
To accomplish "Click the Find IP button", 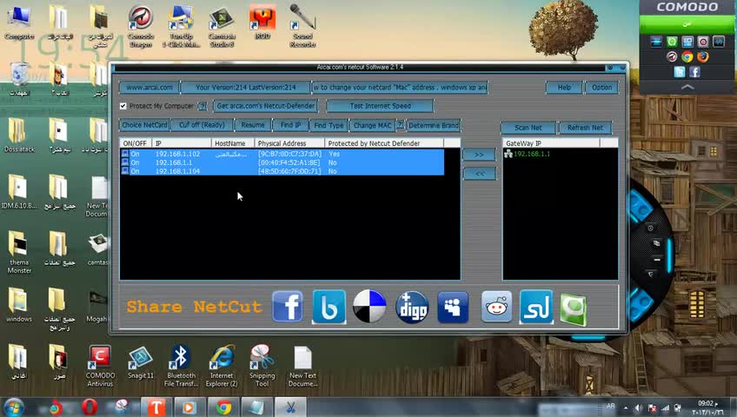I will click(290, 125).
